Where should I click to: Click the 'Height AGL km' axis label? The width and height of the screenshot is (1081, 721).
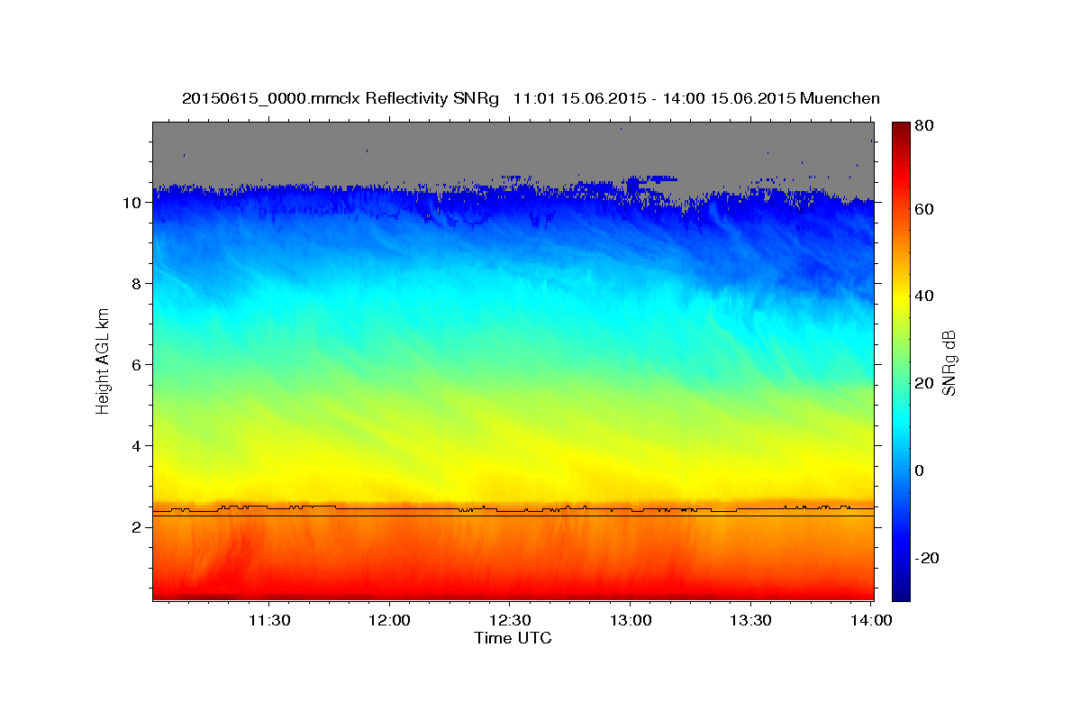pyautogui.click(x=103, y=360)
